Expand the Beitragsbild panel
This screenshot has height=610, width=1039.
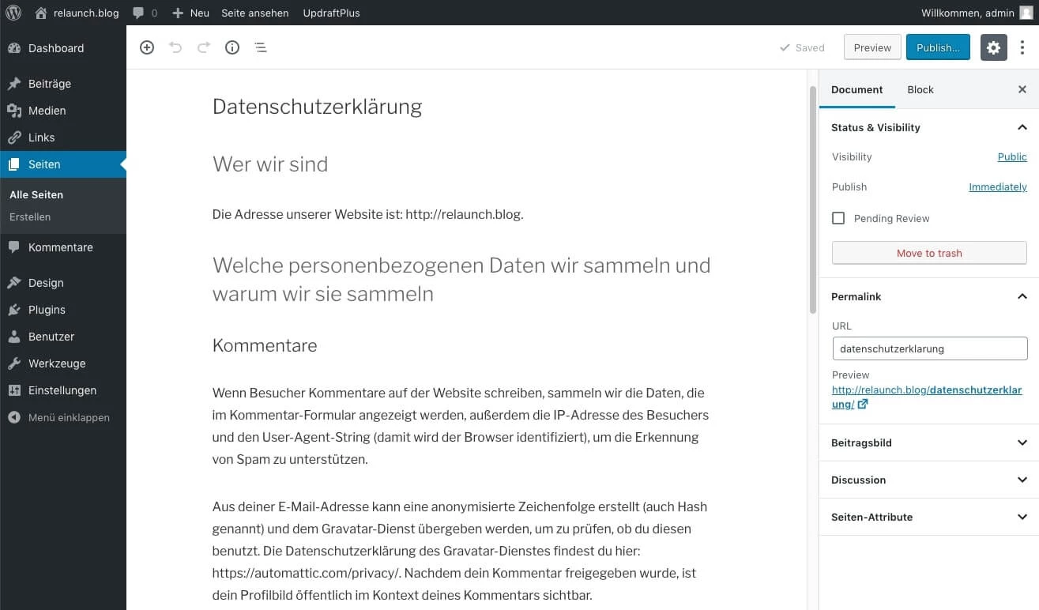pyautogui.click(x=1022, y=442)
